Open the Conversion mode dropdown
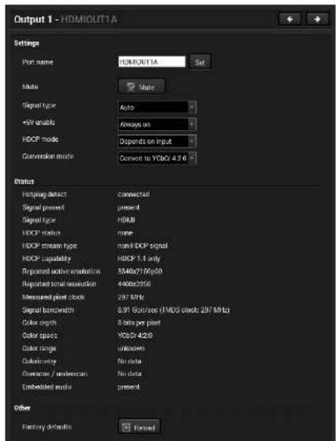The width and height of the screenshot is (336, 441). click(x=157, y=158)
